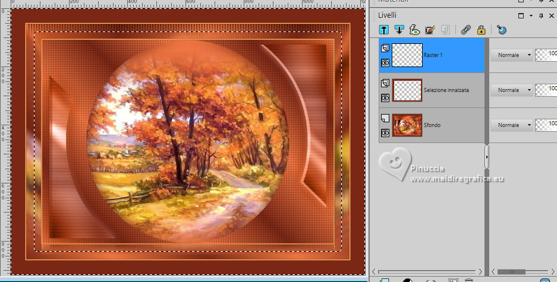Select the Selezione innalzata layer thumbnail
This screenshot has height=282, width=557.
click(407, 90)
